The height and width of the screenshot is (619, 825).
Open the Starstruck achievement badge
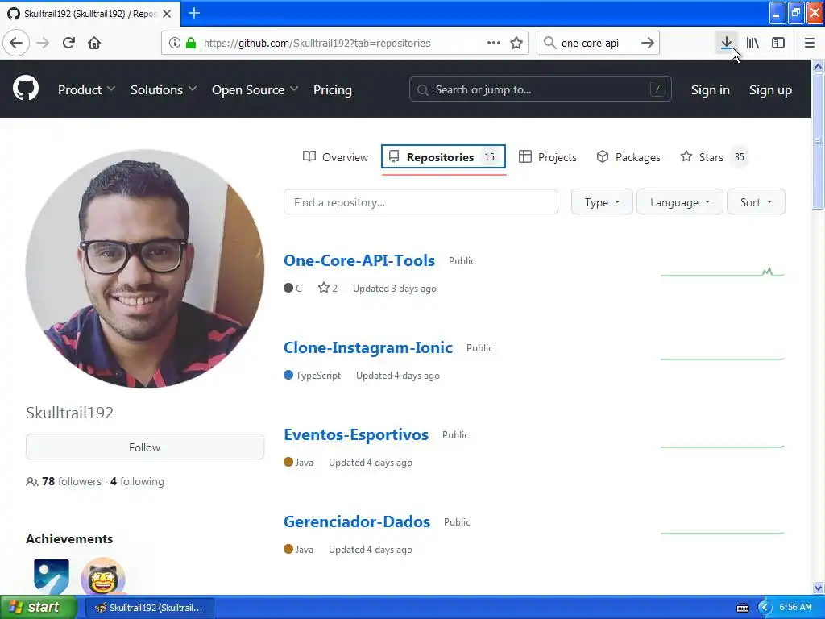tap(103, 576)
